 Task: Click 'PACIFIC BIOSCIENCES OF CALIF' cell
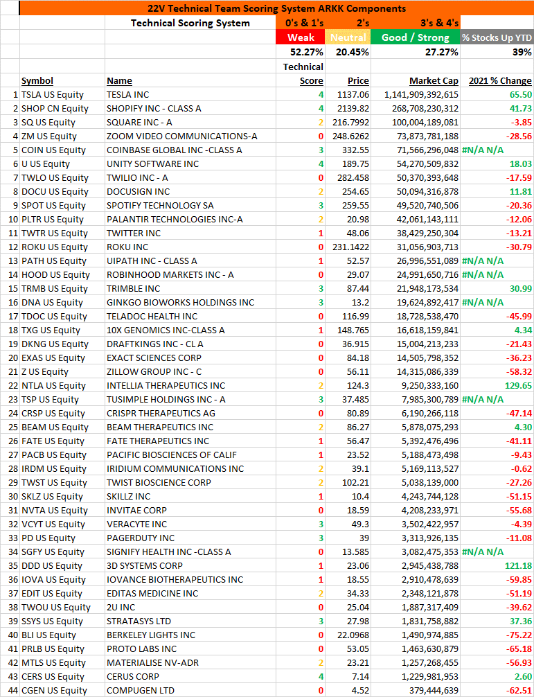(x=190, y=455)
